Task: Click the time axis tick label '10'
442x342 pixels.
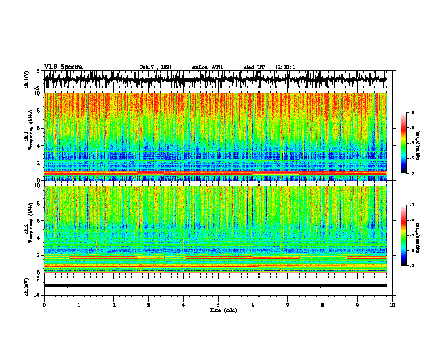Action: [x=392, y=305]
